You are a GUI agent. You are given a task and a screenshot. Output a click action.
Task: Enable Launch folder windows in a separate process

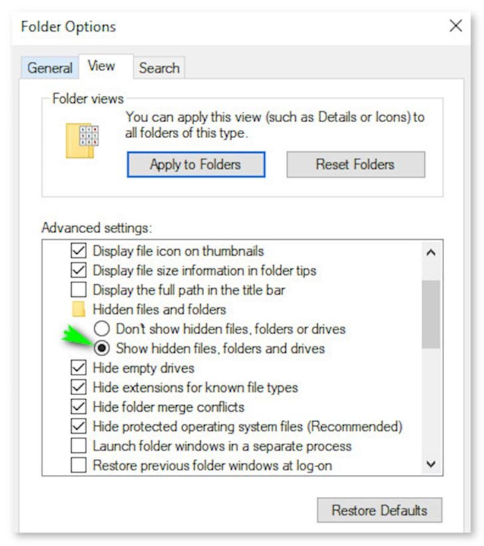(79, 446)
